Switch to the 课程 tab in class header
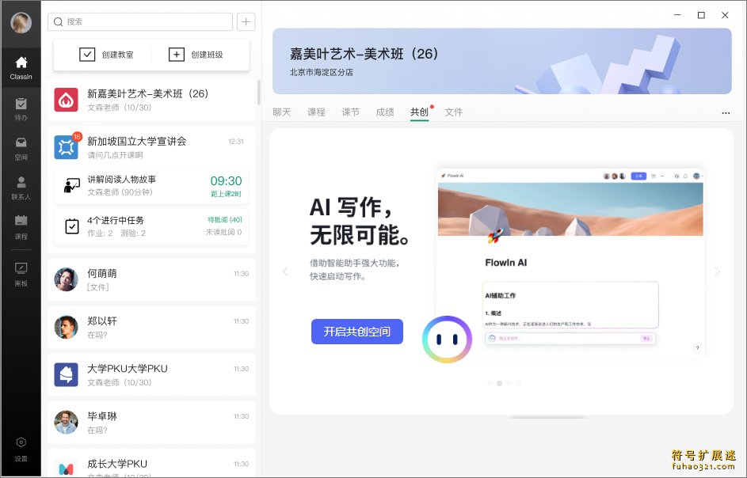This screenshot has height=478, width=747. click(x=316, y=112)
